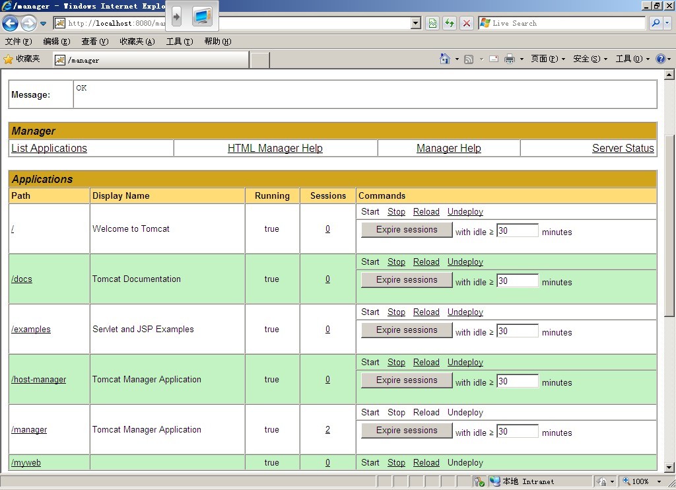The height and width of the screenshot is (490, 676).
Task: Open the Server Status link
Action: click(x=623, y=148)
